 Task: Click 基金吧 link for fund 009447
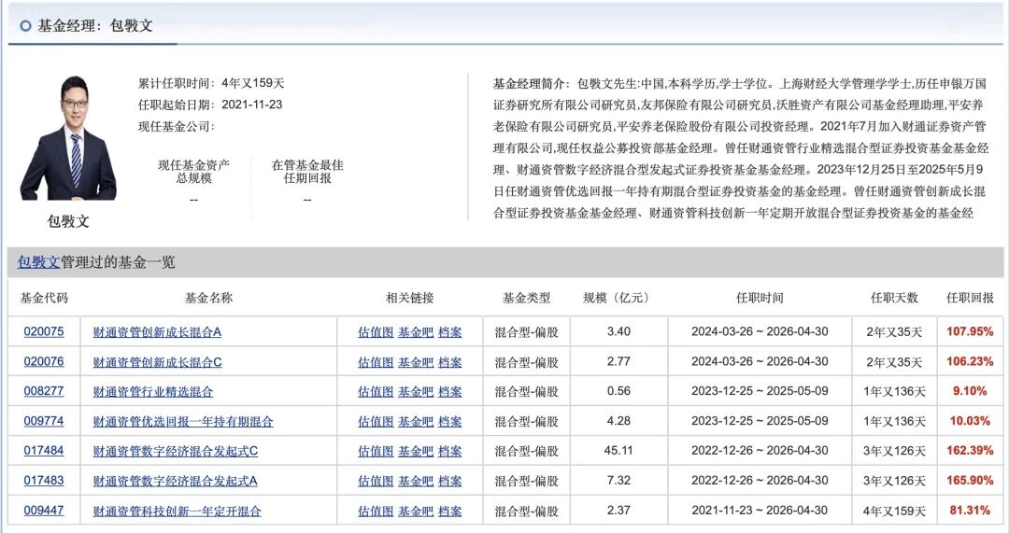pos(416,512)
